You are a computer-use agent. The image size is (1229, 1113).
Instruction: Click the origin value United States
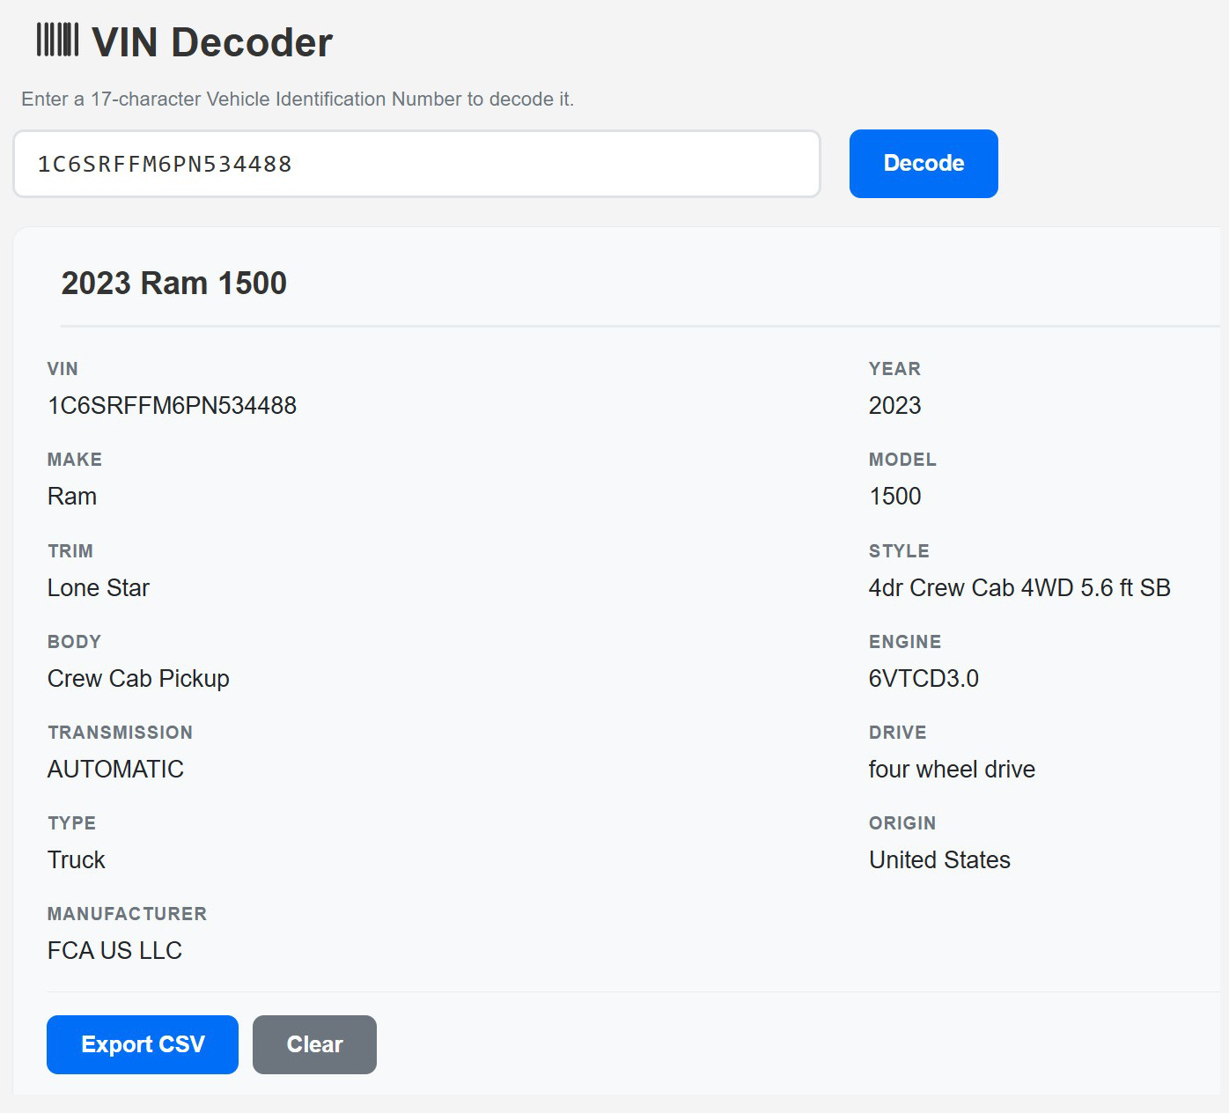[x=939, y=860]
